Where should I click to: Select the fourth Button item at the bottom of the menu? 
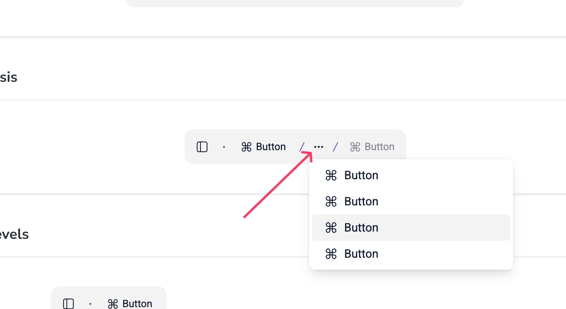[411, 254]
